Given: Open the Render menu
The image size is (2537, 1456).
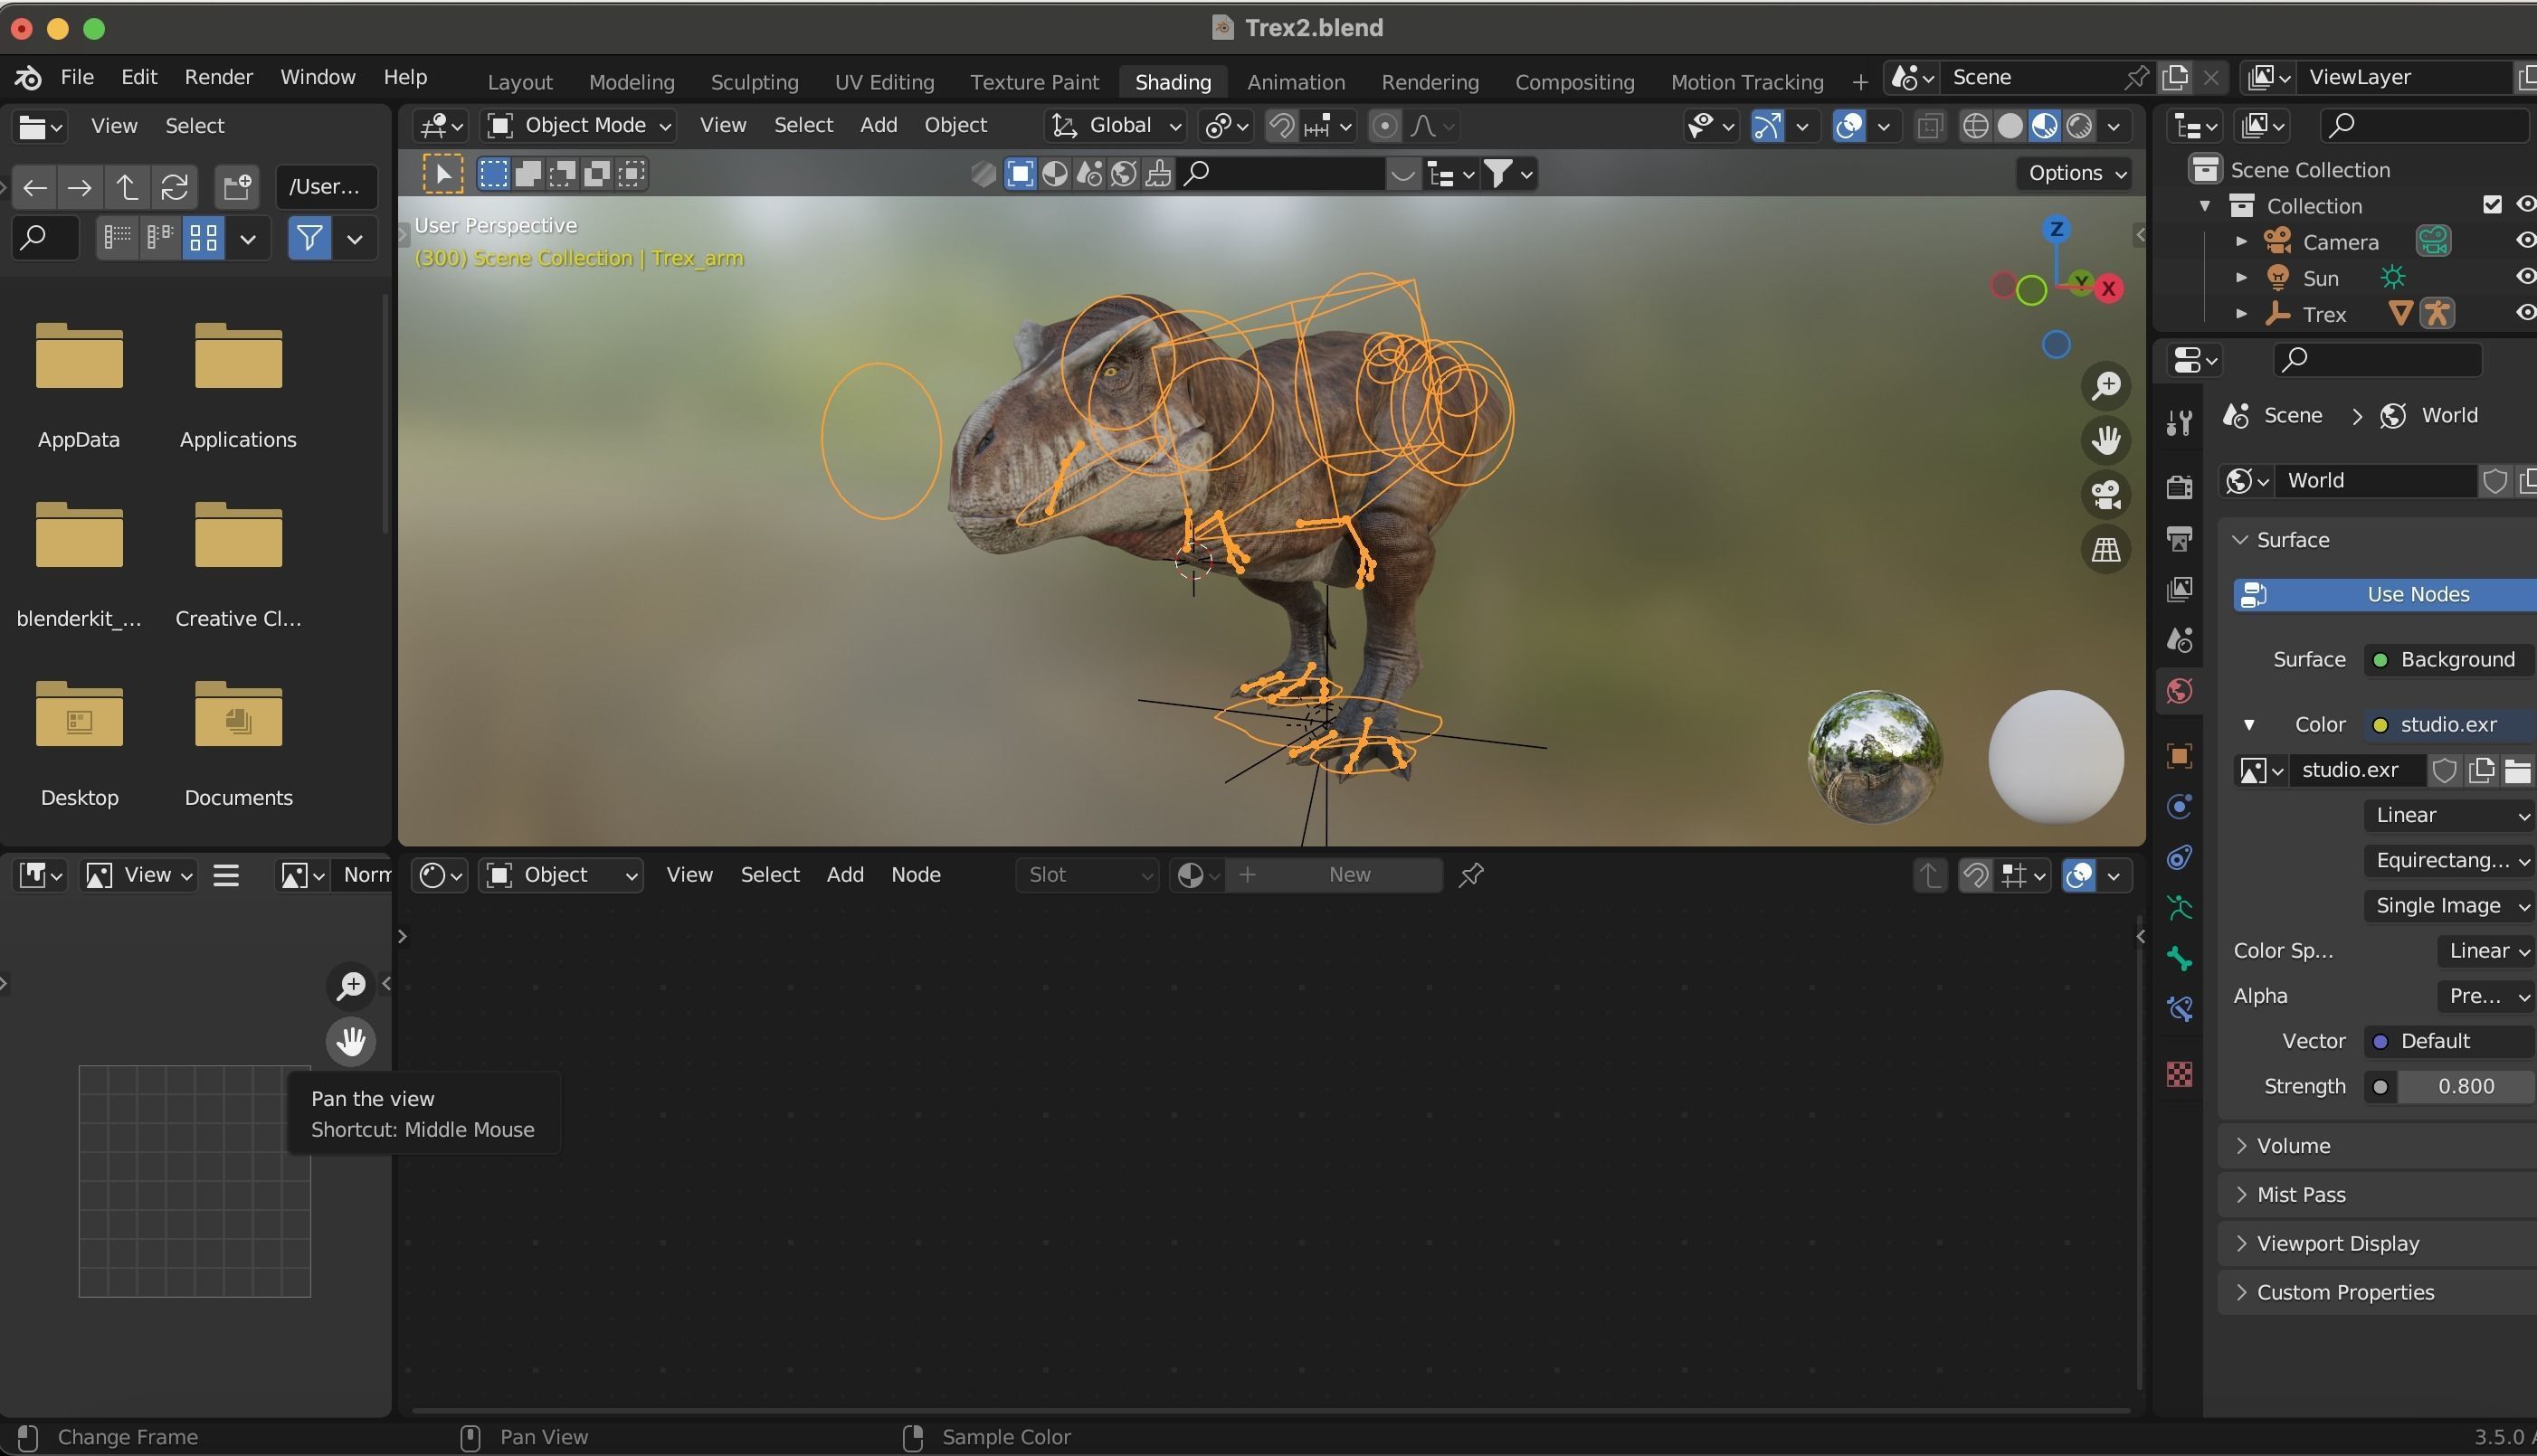Looking at the screenshot, I should [x=218, y=77].
